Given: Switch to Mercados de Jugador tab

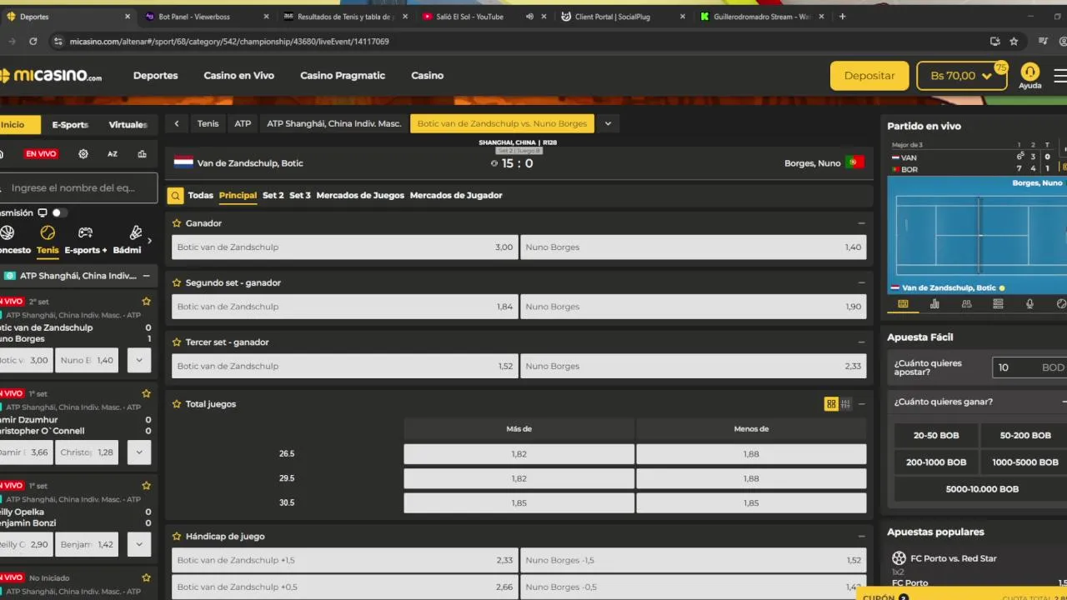Looking at the screenshot, I should tap(456, 196).
